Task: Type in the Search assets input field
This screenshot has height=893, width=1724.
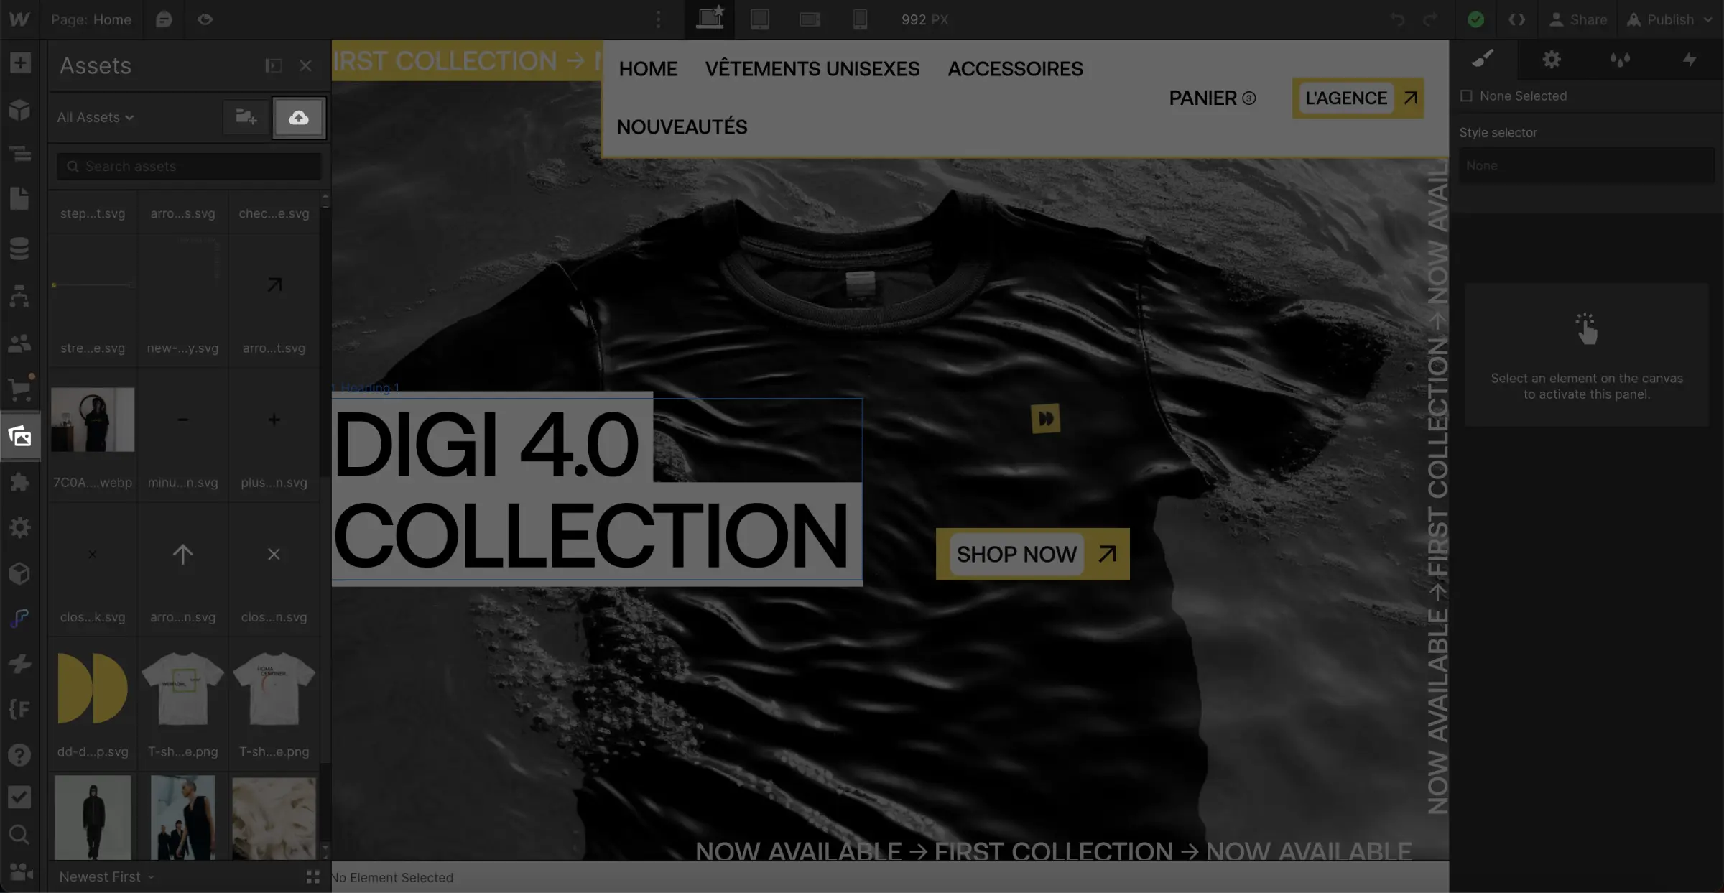Action: pyautogui.click(x=189, y=166)
